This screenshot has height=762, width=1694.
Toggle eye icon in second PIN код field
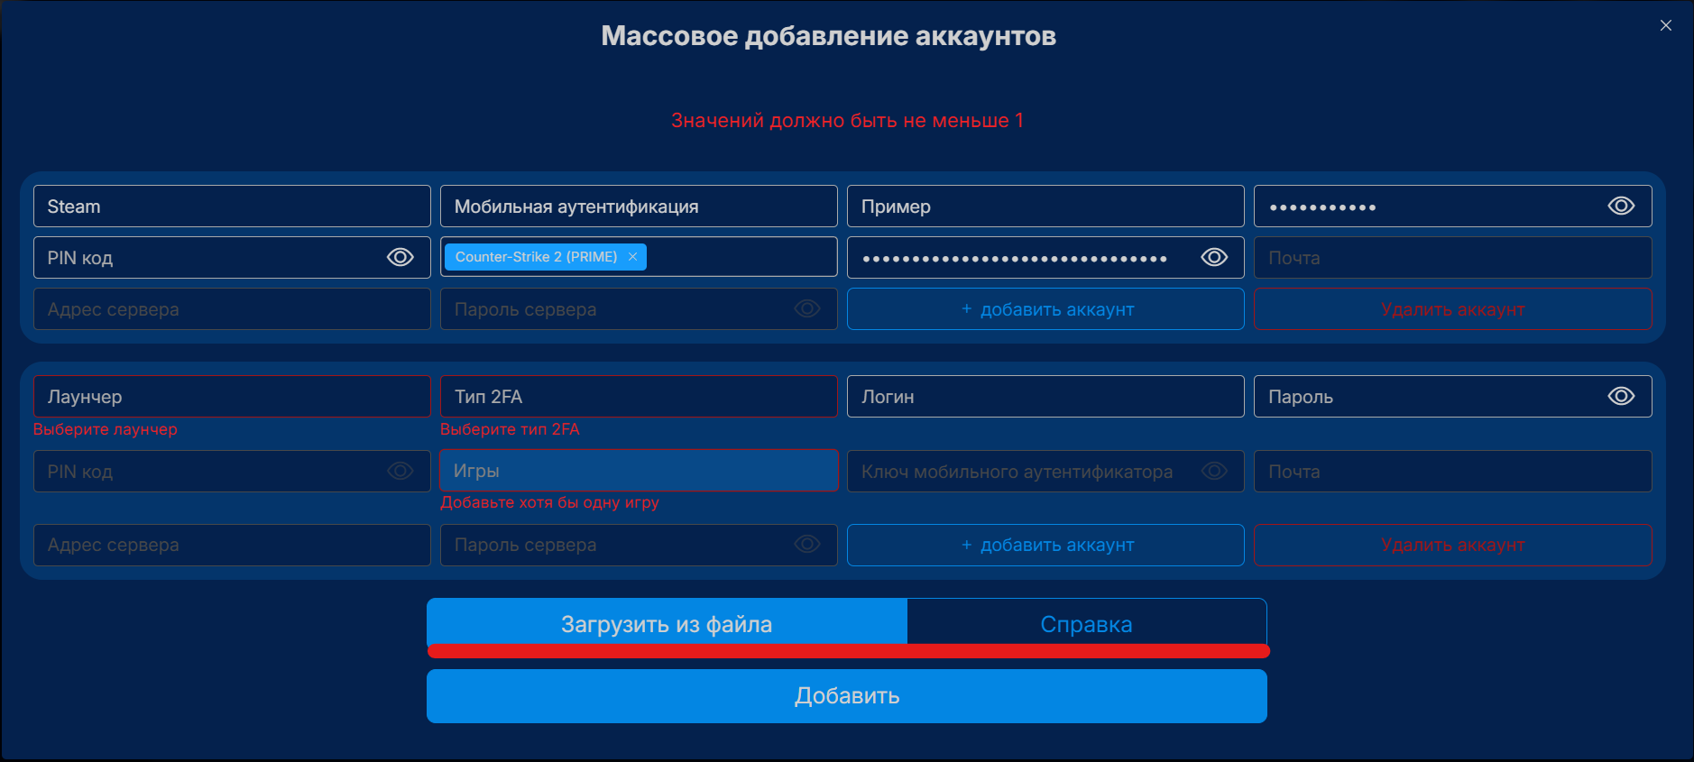click(400, 472)
